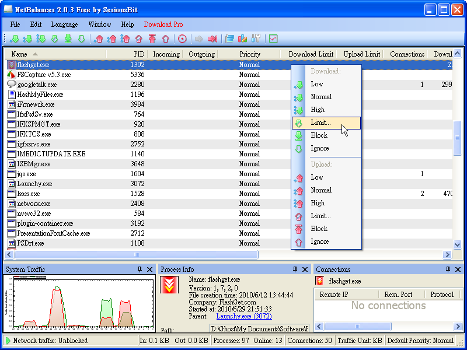Viewport: 467px width, 350px height.
Task: Sort by the Priority column header
Action: [250, 54]
